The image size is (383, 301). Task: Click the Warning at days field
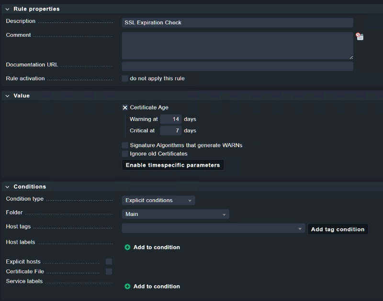pyautogui.click(x=170, y=119)
